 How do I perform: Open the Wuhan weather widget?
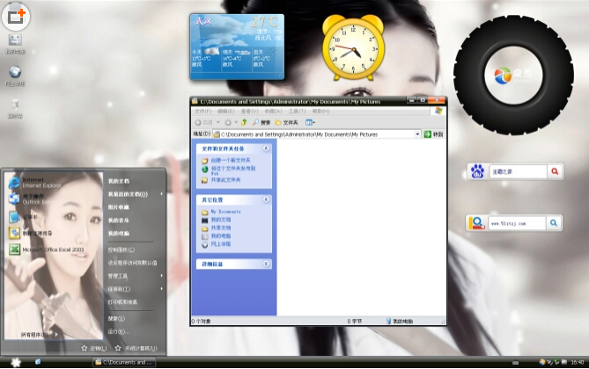point(237,47)
